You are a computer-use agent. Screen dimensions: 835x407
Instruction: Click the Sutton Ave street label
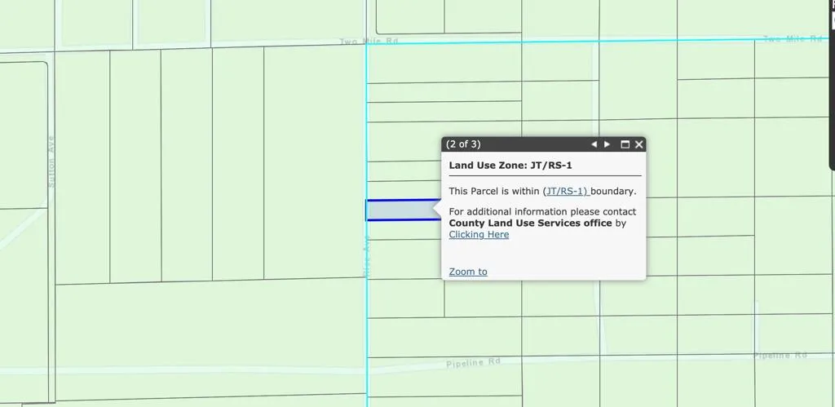point(51,161)
